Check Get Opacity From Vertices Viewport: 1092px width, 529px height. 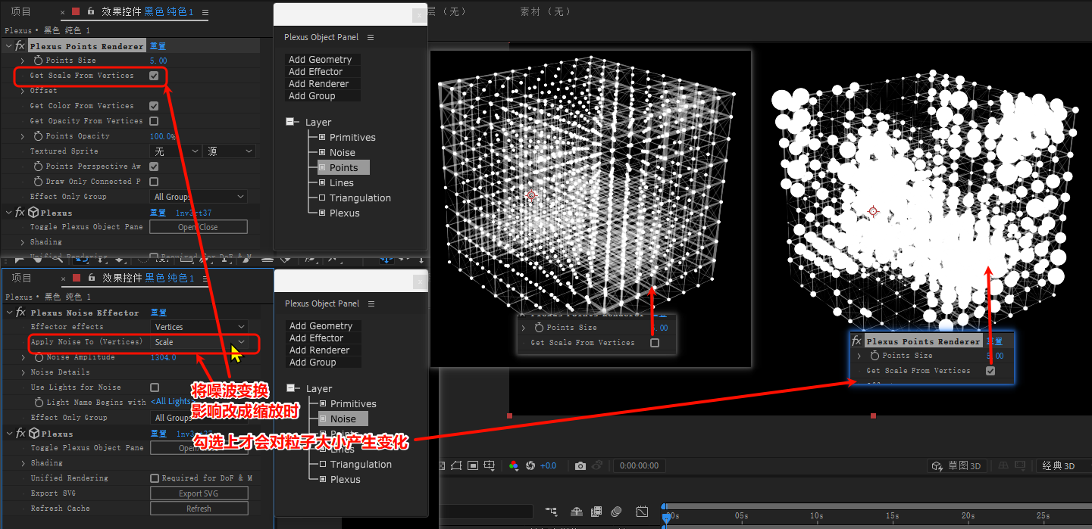(x=154, y=121)
